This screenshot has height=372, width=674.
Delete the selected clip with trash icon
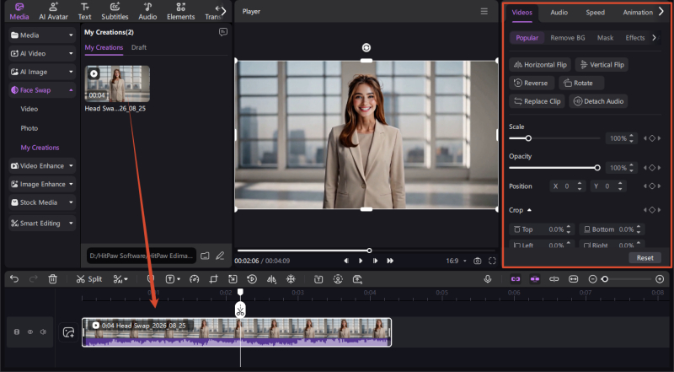pos(52,279)
